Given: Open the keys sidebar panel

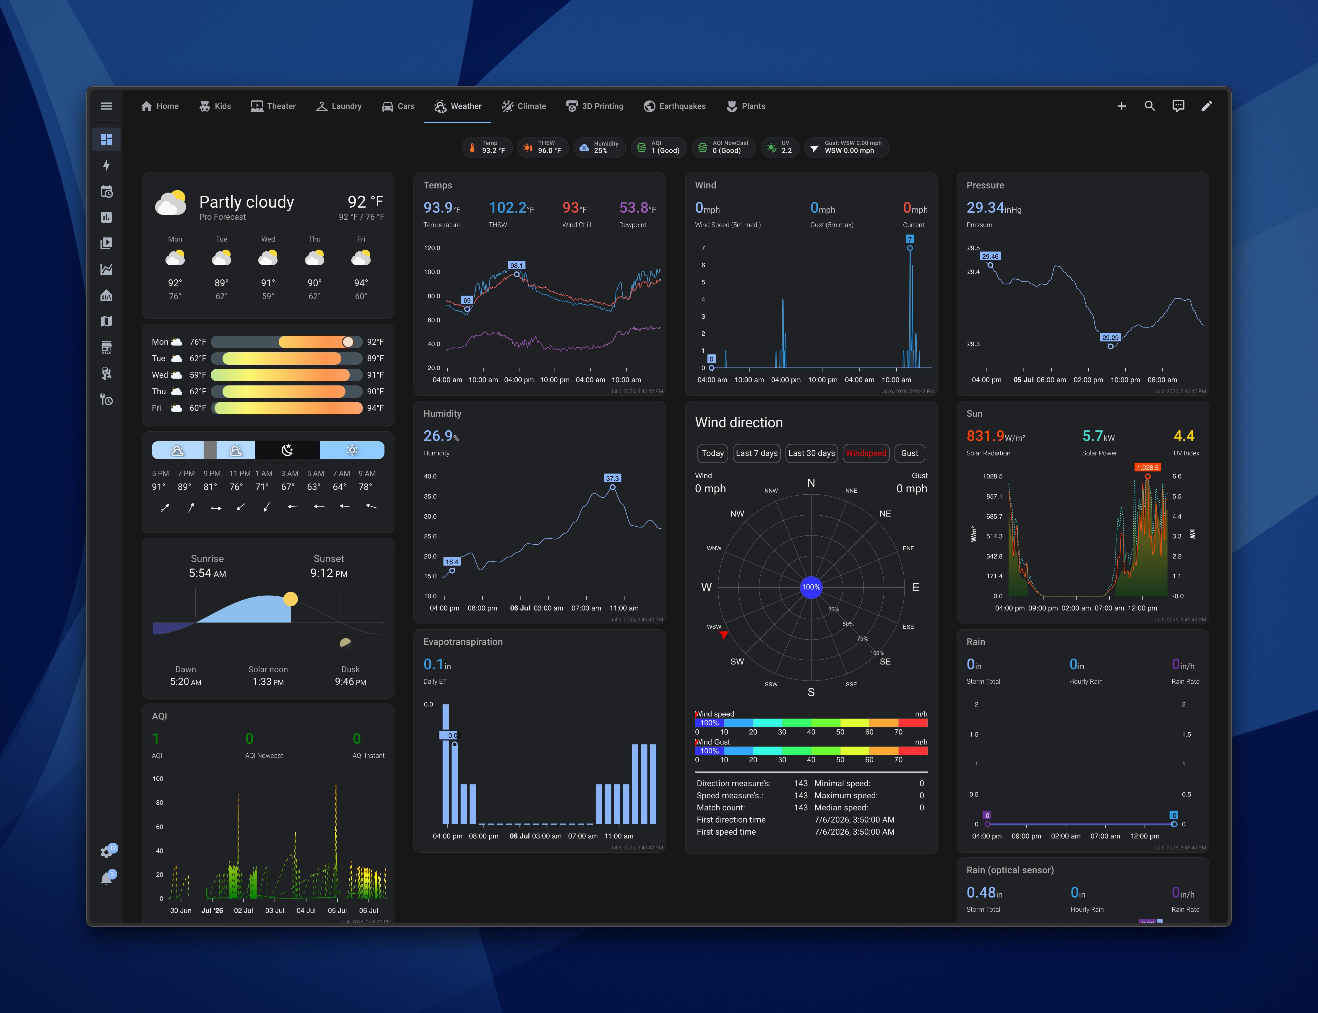Looking at the screenshot, I should [106, 373].
